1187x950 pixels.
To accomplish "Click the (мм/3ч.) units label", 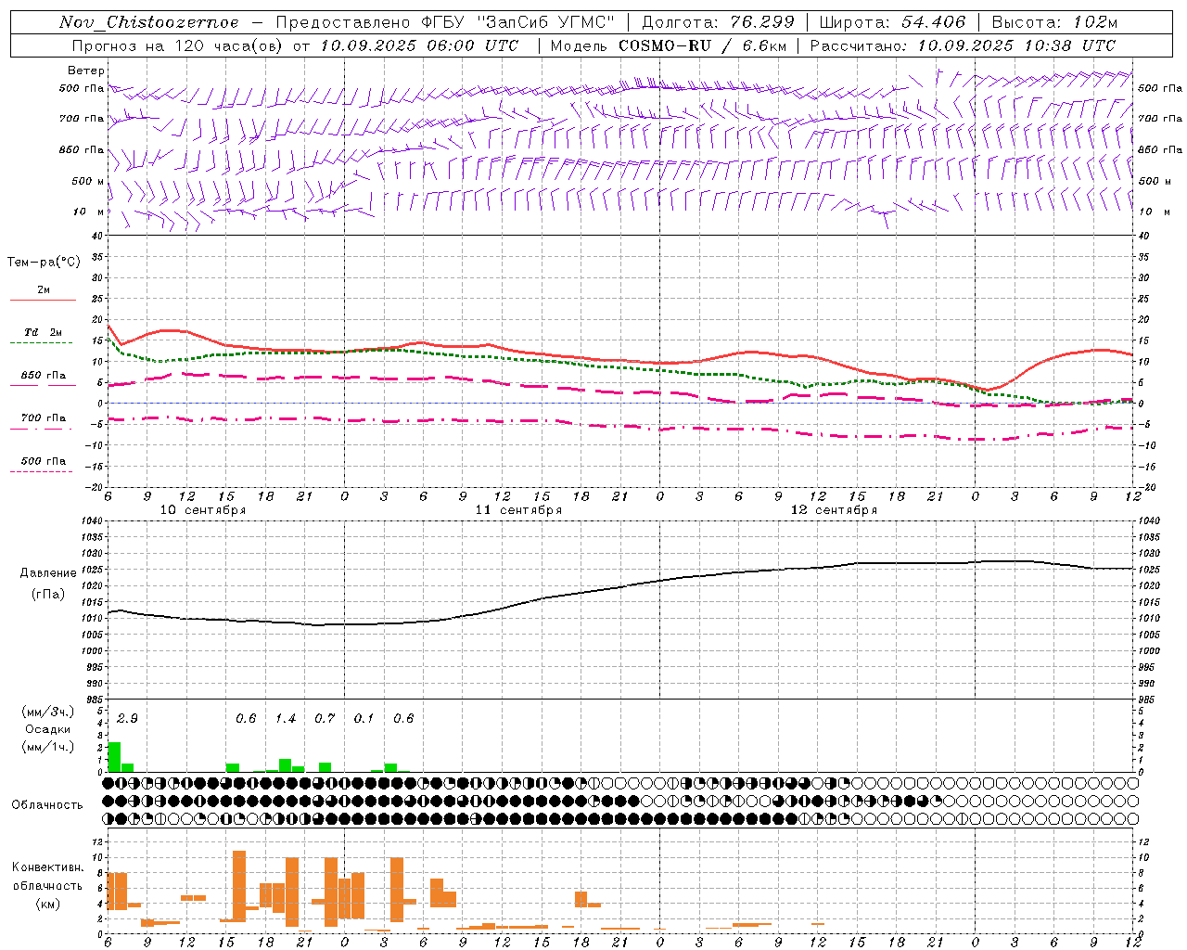I will (x=47, y=712).
